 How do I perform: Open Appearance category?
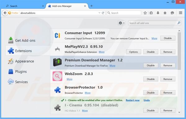pyautogui.click(x=28, y=61)
